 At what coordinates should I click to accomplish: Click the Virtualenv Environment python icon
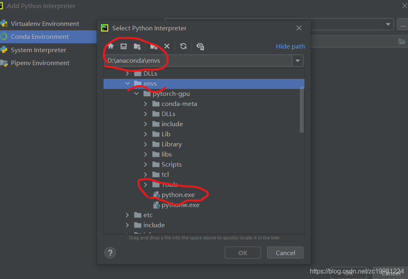point(4,23)
